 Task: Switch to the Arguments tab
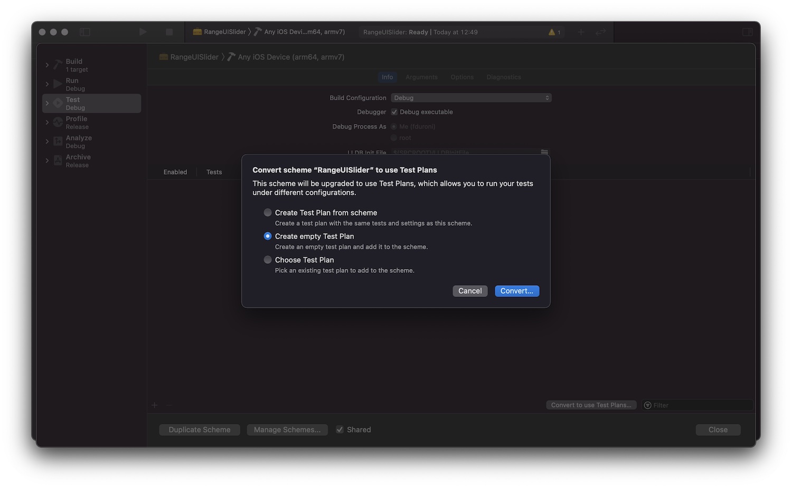421,77
